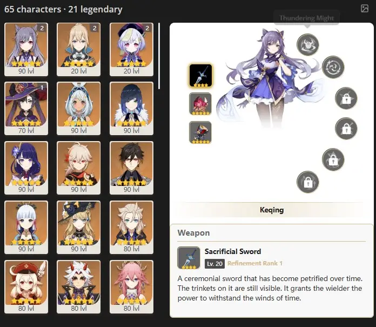Select the Yae Miko level 80 card
This screenshot has height=327, width=376.
pos(131,286)
